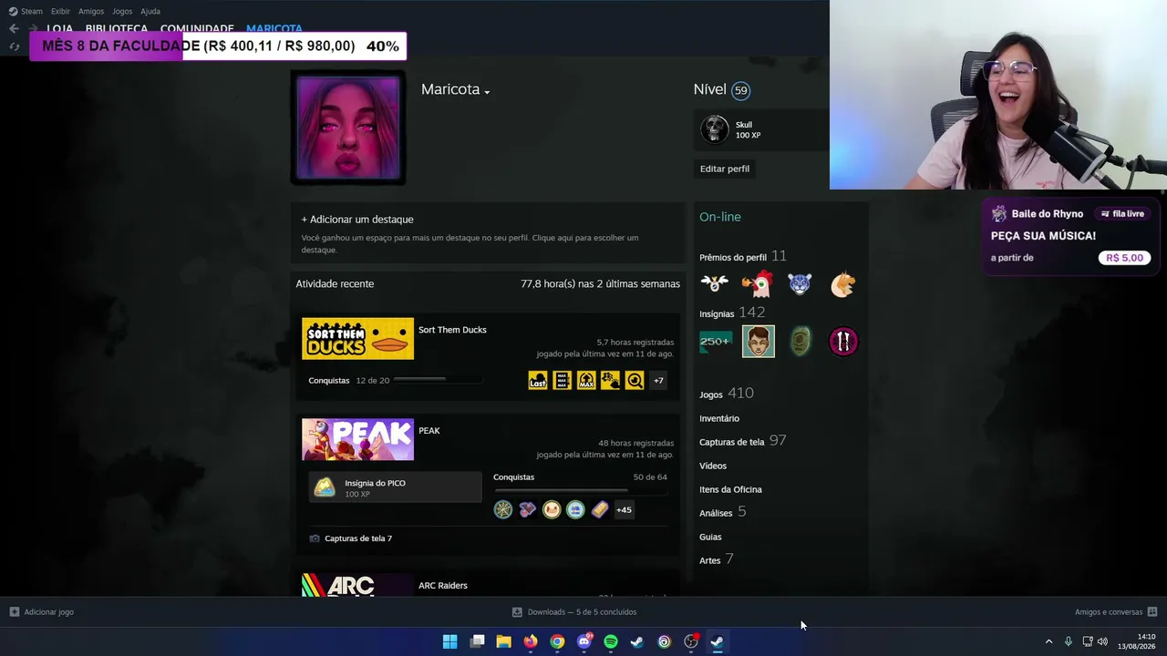1167x656 pixels.
Task: Click the Maricota profile avatar image
Action: (347, 128)
